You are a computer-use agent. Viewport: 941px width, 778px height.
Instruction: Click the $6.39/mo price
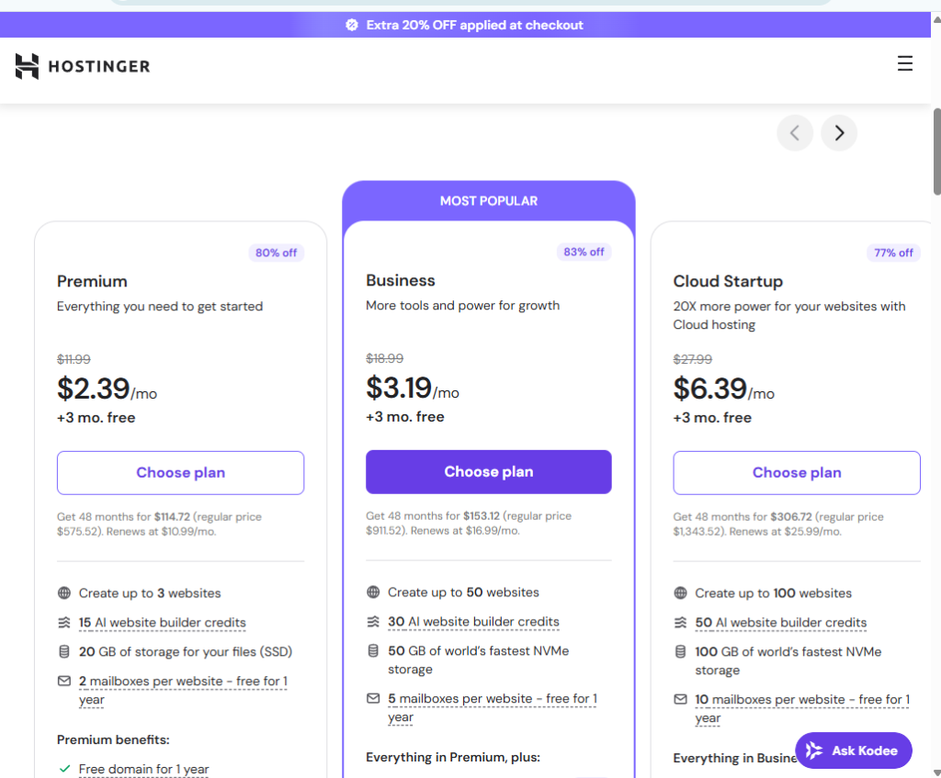tap(724, 389)
